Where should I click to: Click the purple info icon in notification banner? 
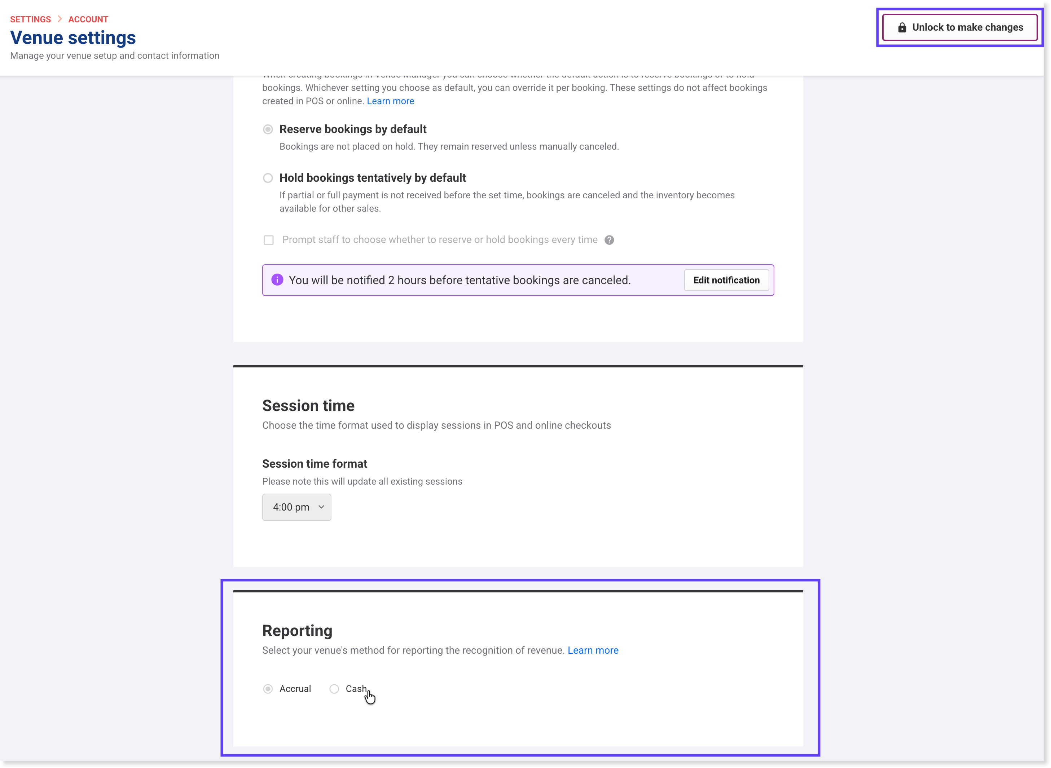[277, 280]
